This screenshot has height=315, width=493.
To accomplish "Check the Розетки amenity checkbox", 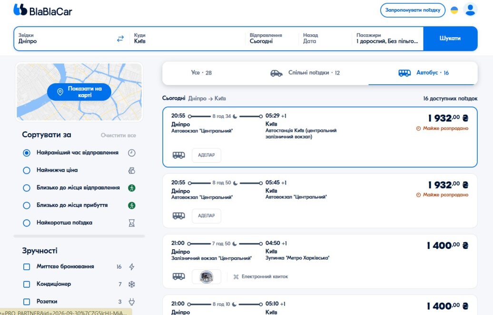I will coord(27,302).
